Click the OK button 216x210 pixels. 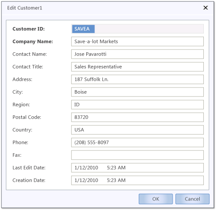tap(156, 199)
